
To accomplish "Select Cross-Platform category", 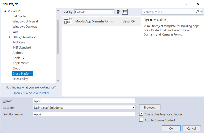I will pyautogui.click(x=22, y=73).
